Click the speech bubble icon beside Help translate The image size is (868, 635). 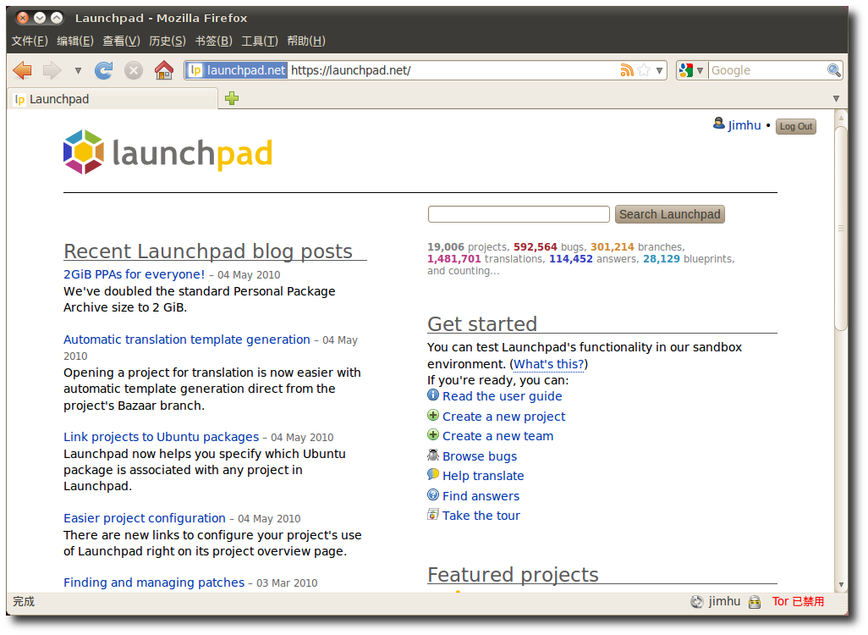433,475
